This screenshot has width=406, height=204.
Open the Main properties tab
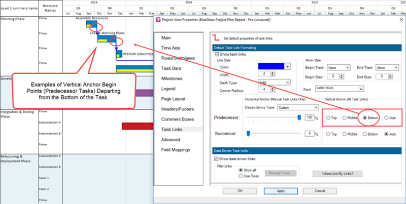click(166, 37)
